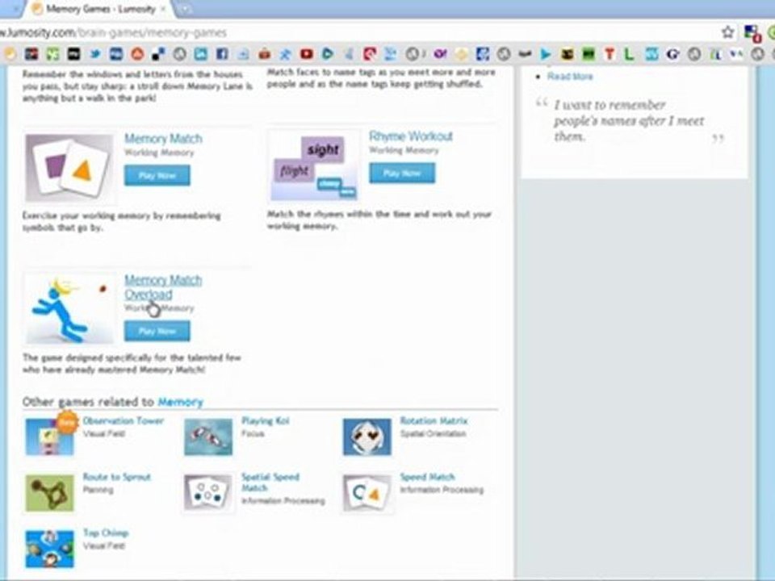Open the Spatial Speed Match thumbnail
Screen dimensions: 775x581
pos(208,493)
